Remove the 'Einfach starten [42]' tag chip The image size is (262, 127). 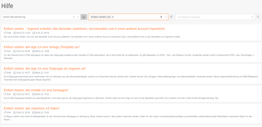113,17
